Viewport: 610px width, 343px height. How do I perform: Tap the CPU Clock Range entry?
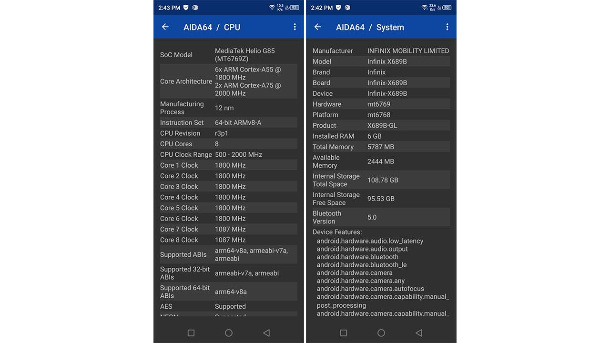pos(228,154)
